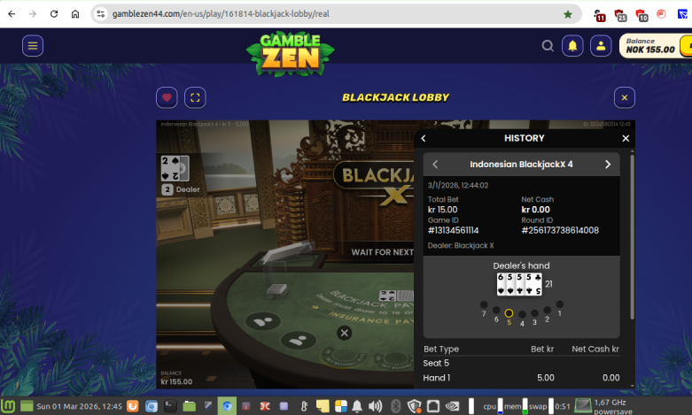
Task: Go back from the History panel
Action: [424, 138]
